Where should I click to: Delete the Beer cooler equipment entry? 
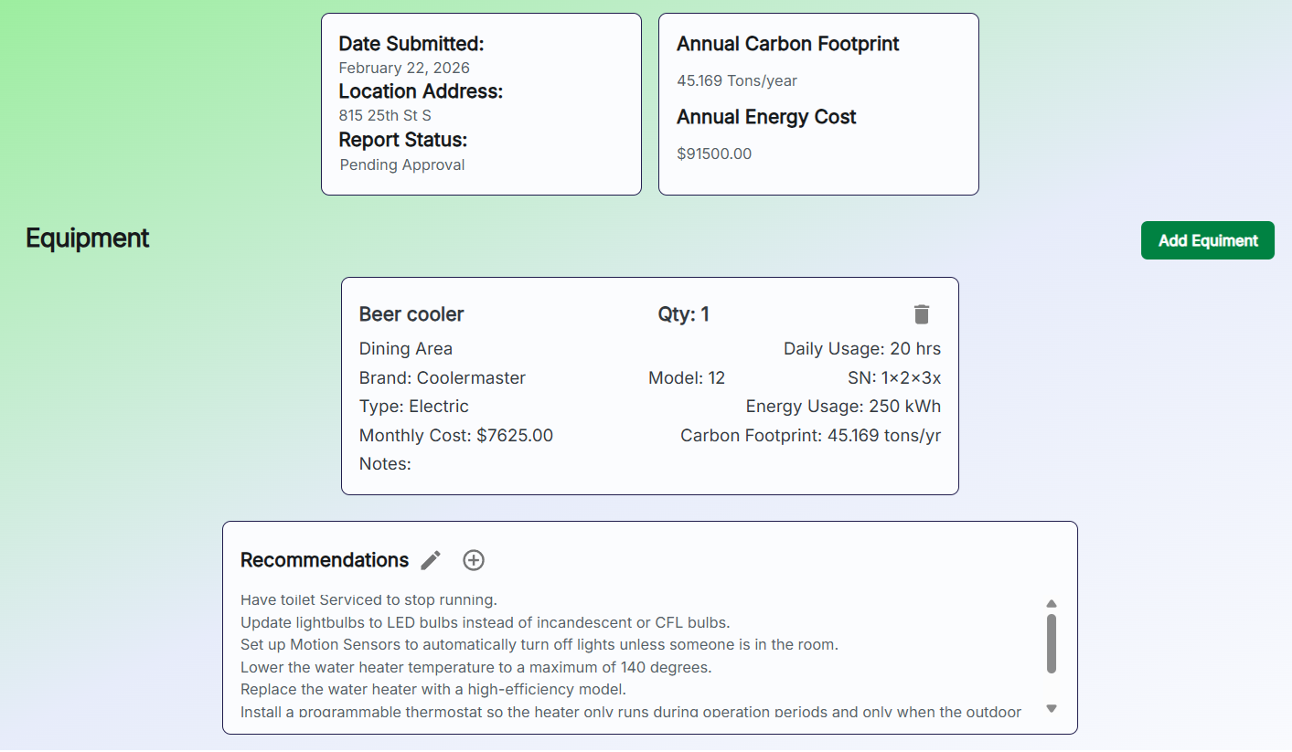[x=922, y=313]
